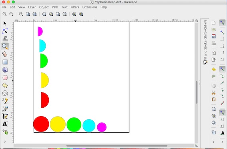227x149 pixels.
Task: Zoom to fit selection in top toolbar
Action: click(44, 14)
